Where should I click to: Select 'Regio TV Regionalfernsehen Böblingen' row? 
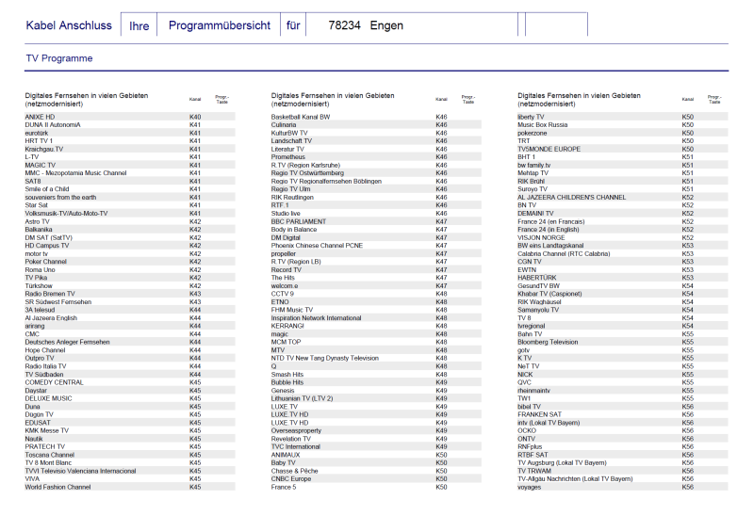376,181
